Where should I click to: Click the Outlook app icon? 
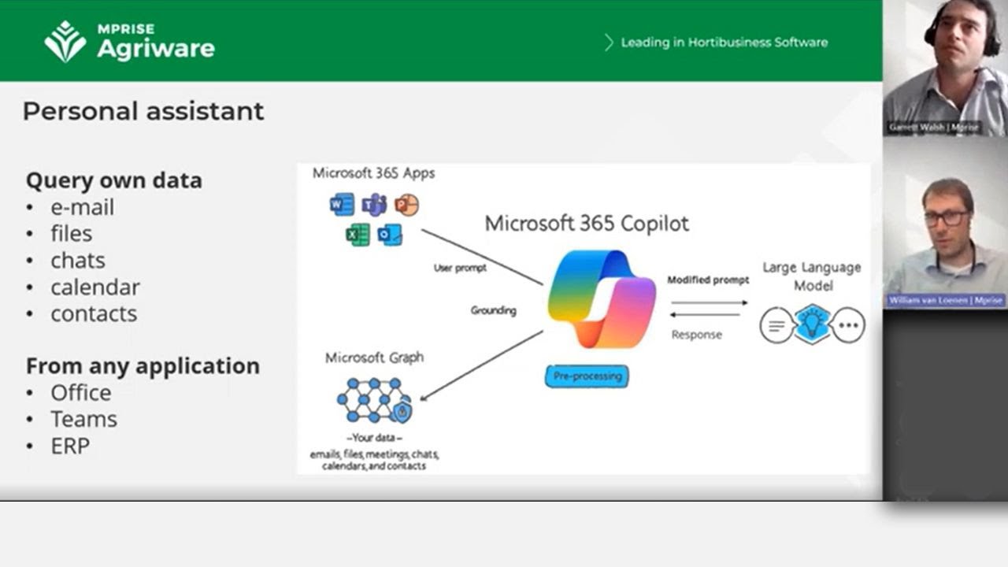pos(390,234)
